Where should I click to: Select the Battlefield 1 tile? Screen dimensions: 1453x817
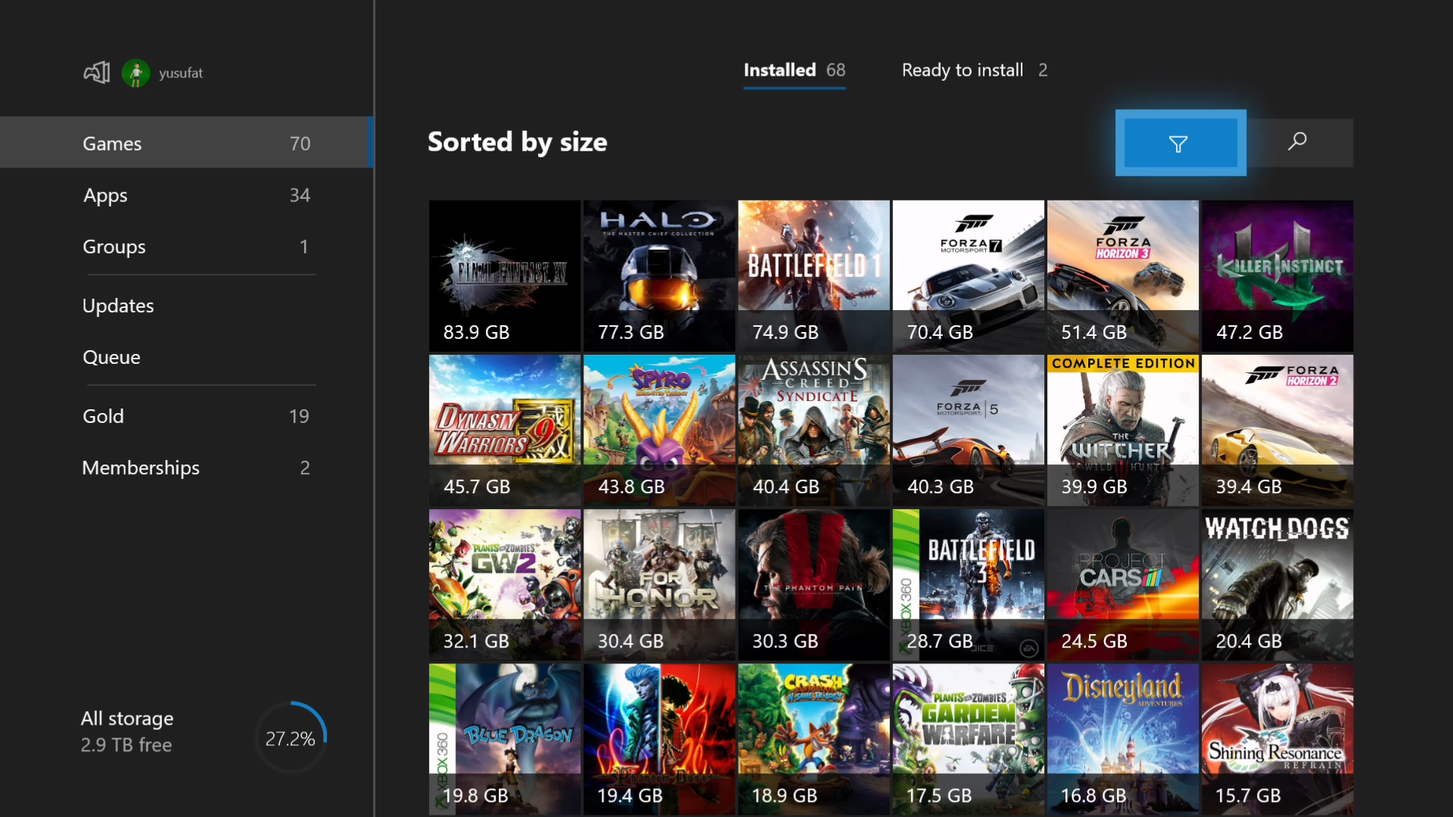click(x=814, y=276)
